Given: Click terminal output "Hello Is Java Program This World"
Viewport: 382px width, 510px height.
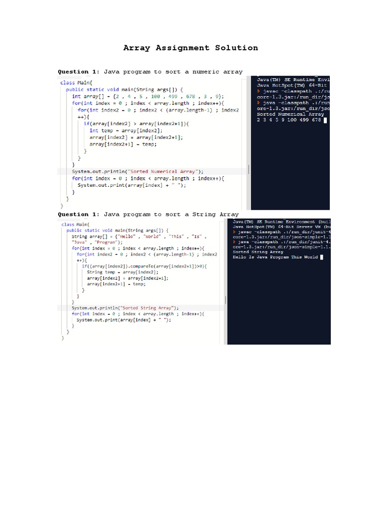Looking at the screenshot, I should pyautogui.click(x=275, y=257).
